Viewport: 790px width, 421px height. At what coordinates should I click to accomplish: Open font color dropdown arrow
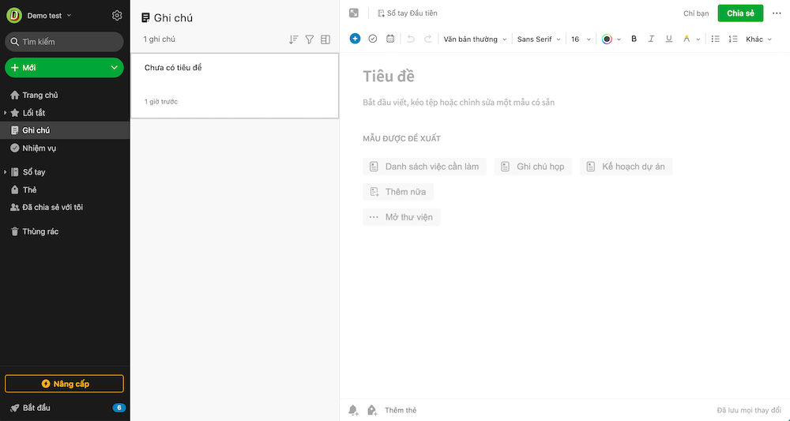click(x=619, y=39)
